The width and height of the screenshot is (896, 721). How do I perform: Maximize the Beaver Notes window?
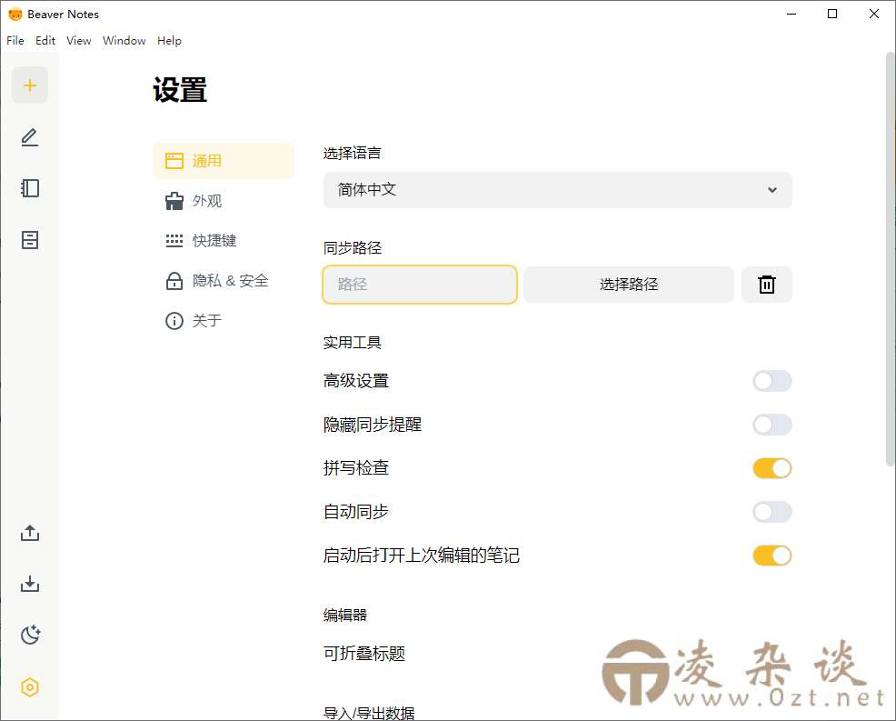[x=832, y=14]
